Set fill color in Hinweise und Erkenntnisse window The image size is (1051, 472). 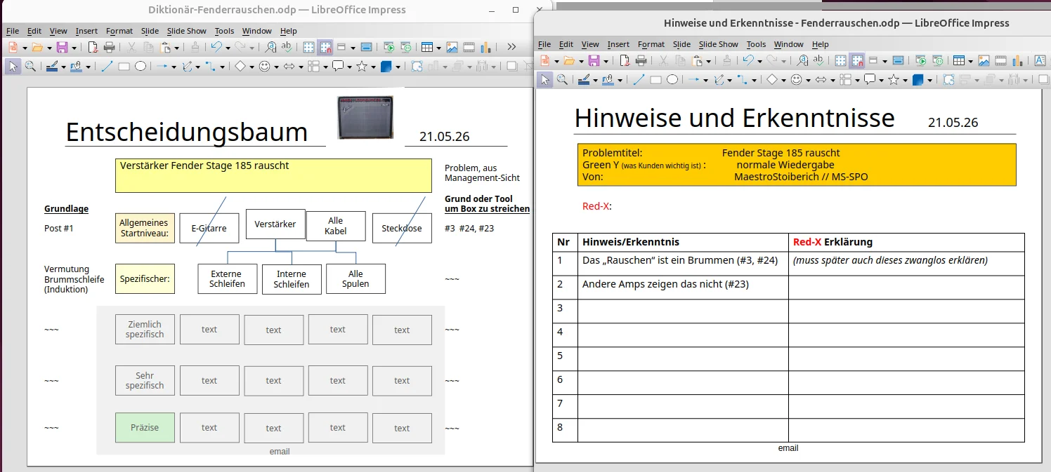click(x=608, y=80)
